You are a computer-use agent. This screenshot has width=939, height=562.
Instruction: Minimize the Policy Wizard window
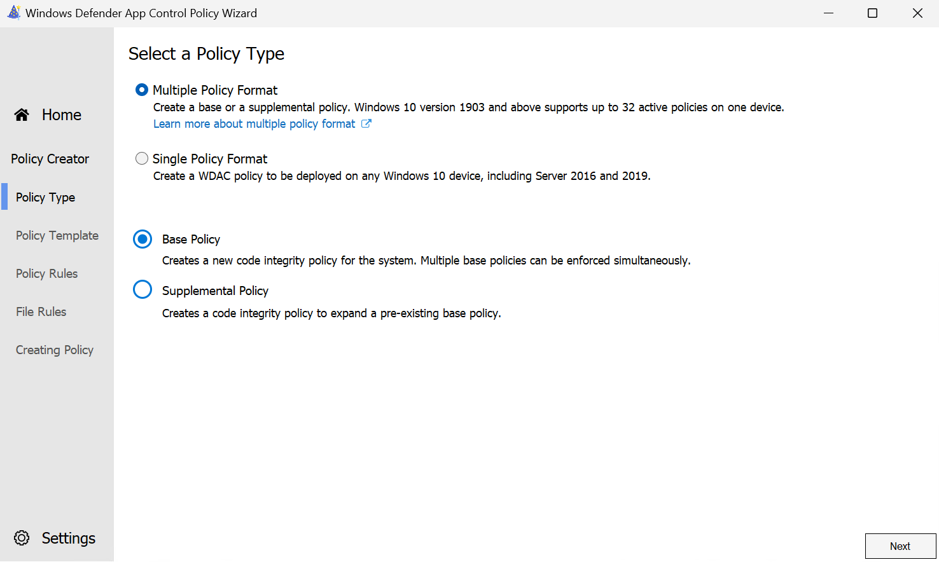tap(828, 13)
